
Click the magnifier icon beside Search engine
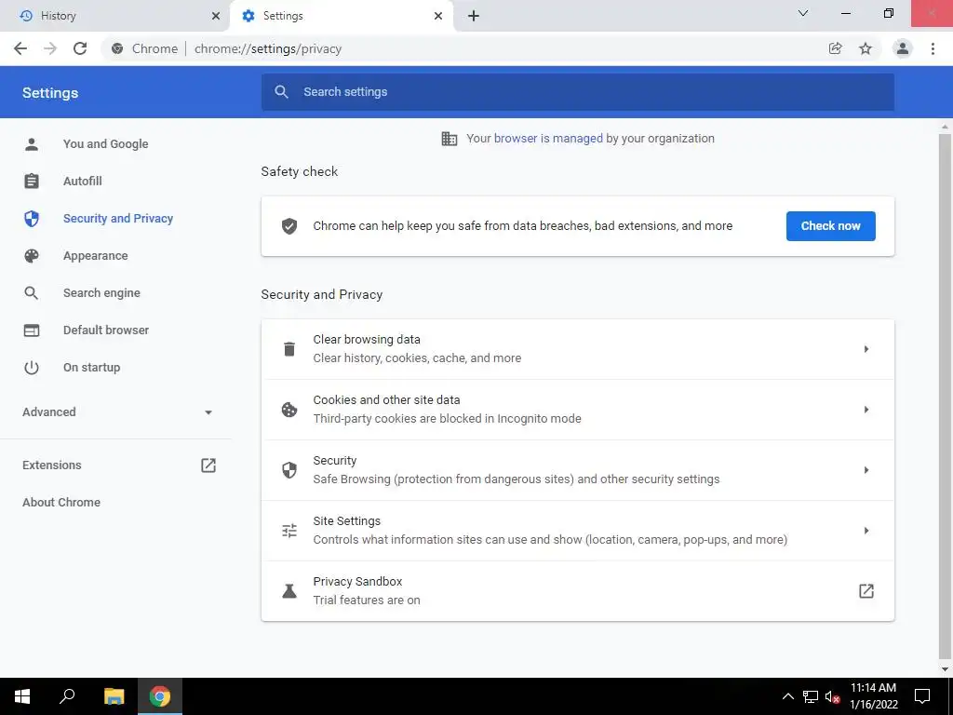pos(32,293)
